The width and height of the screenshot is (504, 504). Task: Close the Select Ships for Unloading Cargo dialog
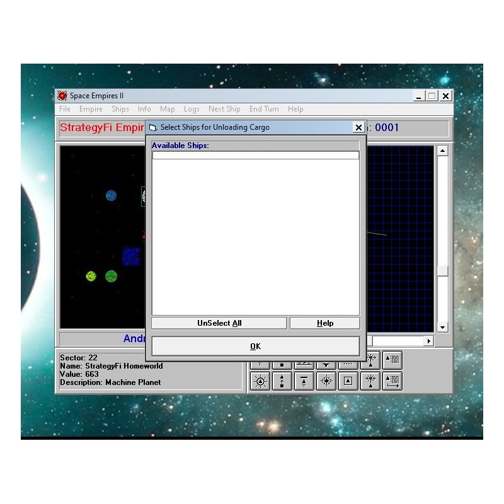(x=358, y=127)
